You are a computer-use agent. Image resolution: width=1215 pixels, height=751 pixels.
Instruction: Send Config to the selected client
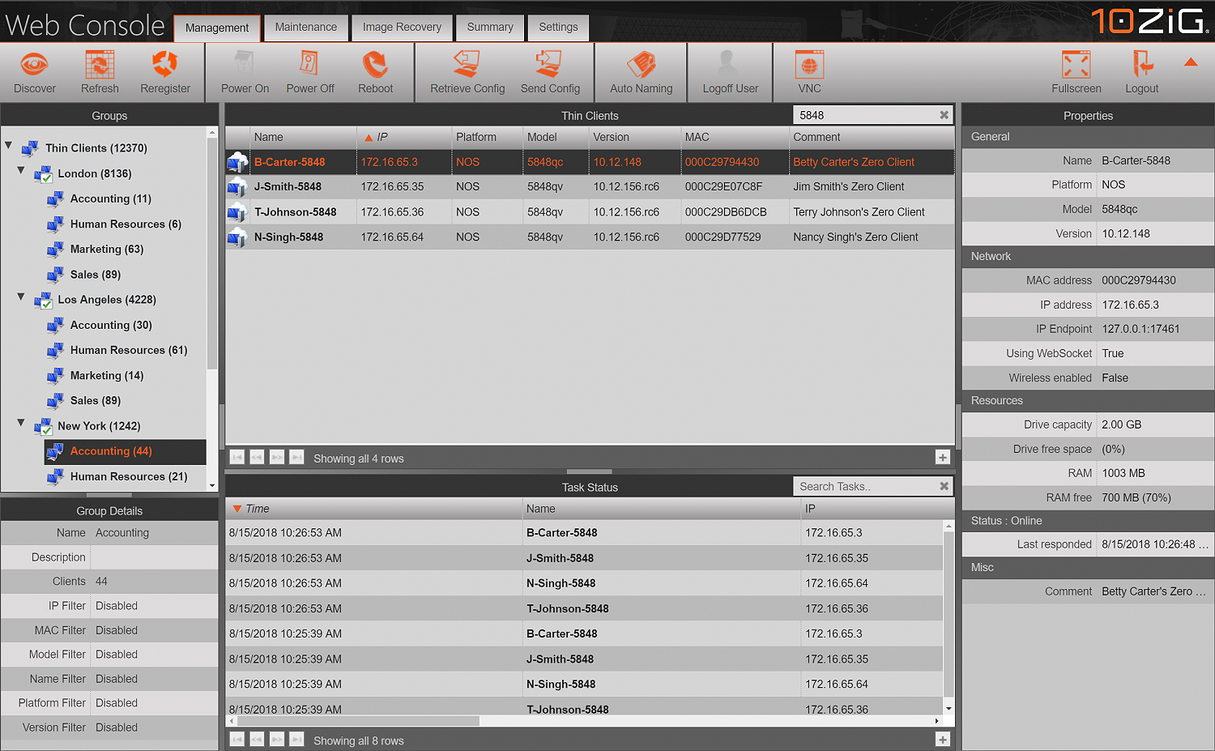click(550, 71)
